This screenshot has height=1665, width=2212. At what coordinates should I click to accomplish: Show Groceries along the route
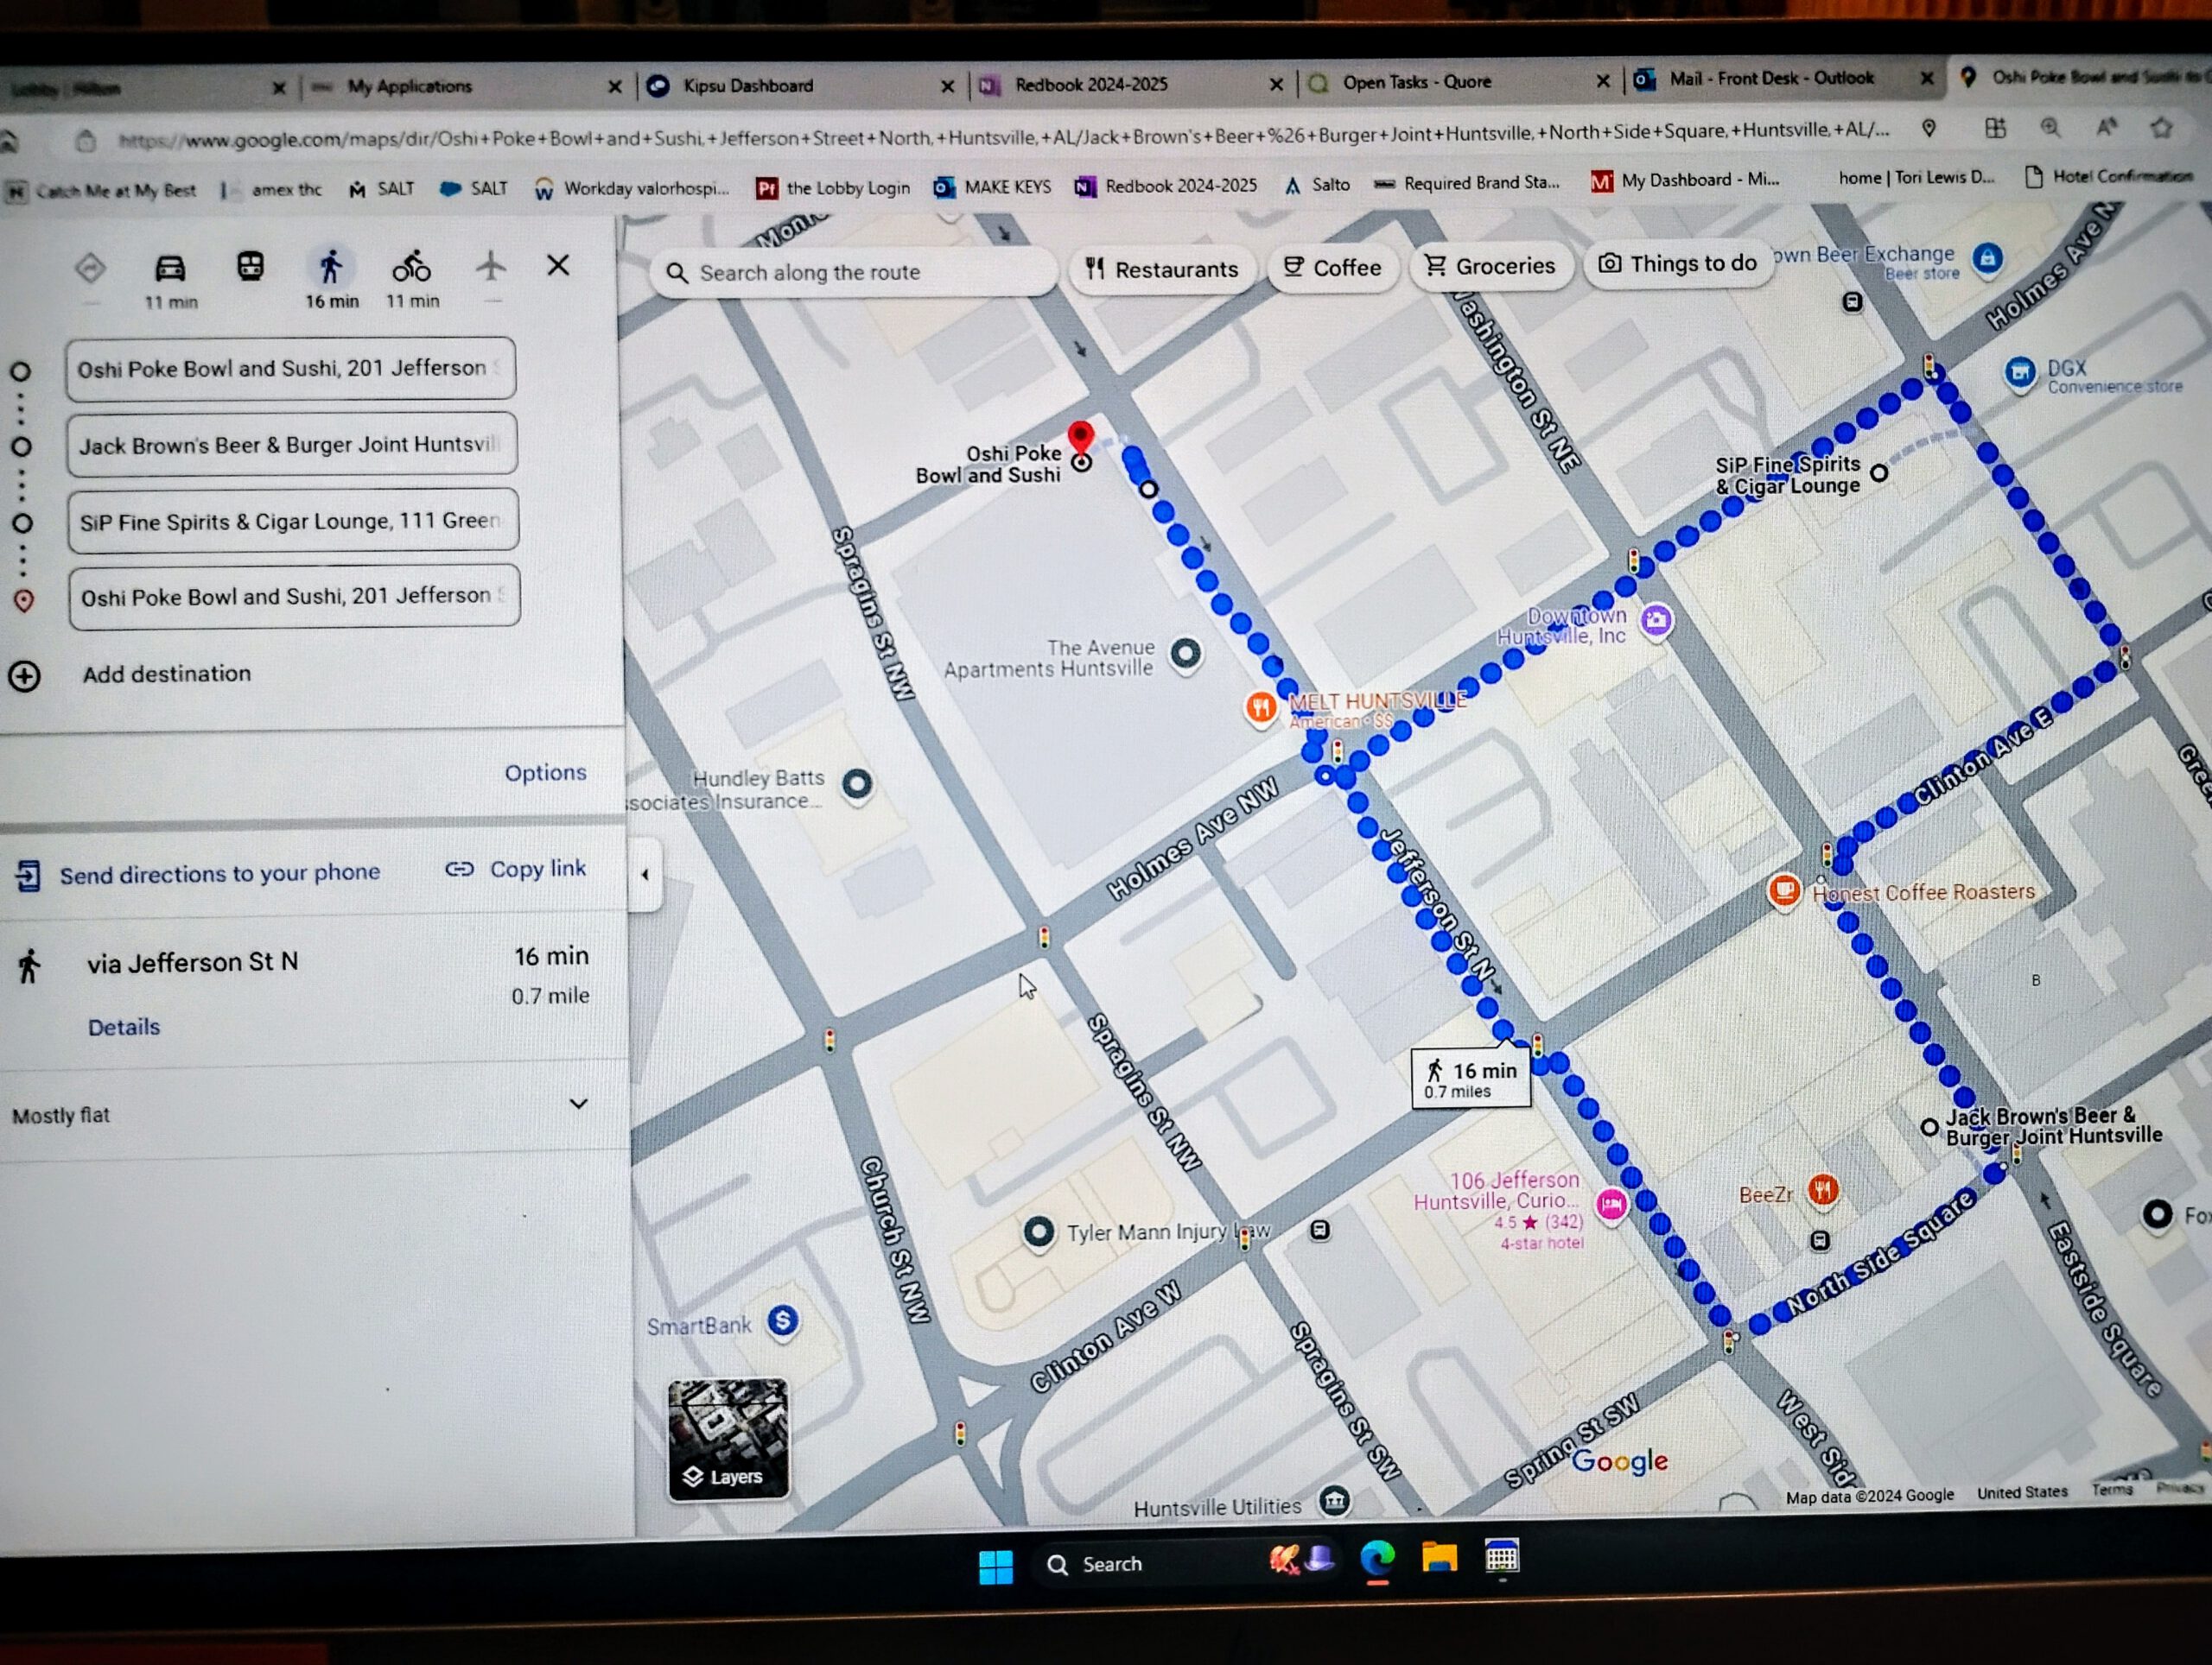[x=1490, y=266]
